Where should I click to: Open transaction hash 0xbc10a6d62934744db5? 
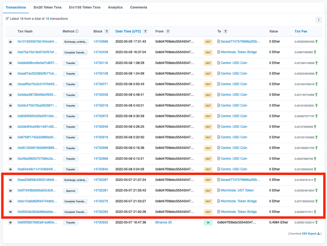click(x=38, y=201)
